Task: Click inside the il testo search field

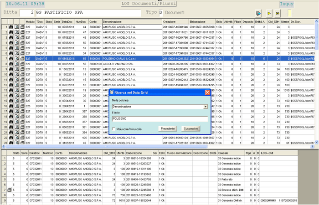Action: point(159,119)
